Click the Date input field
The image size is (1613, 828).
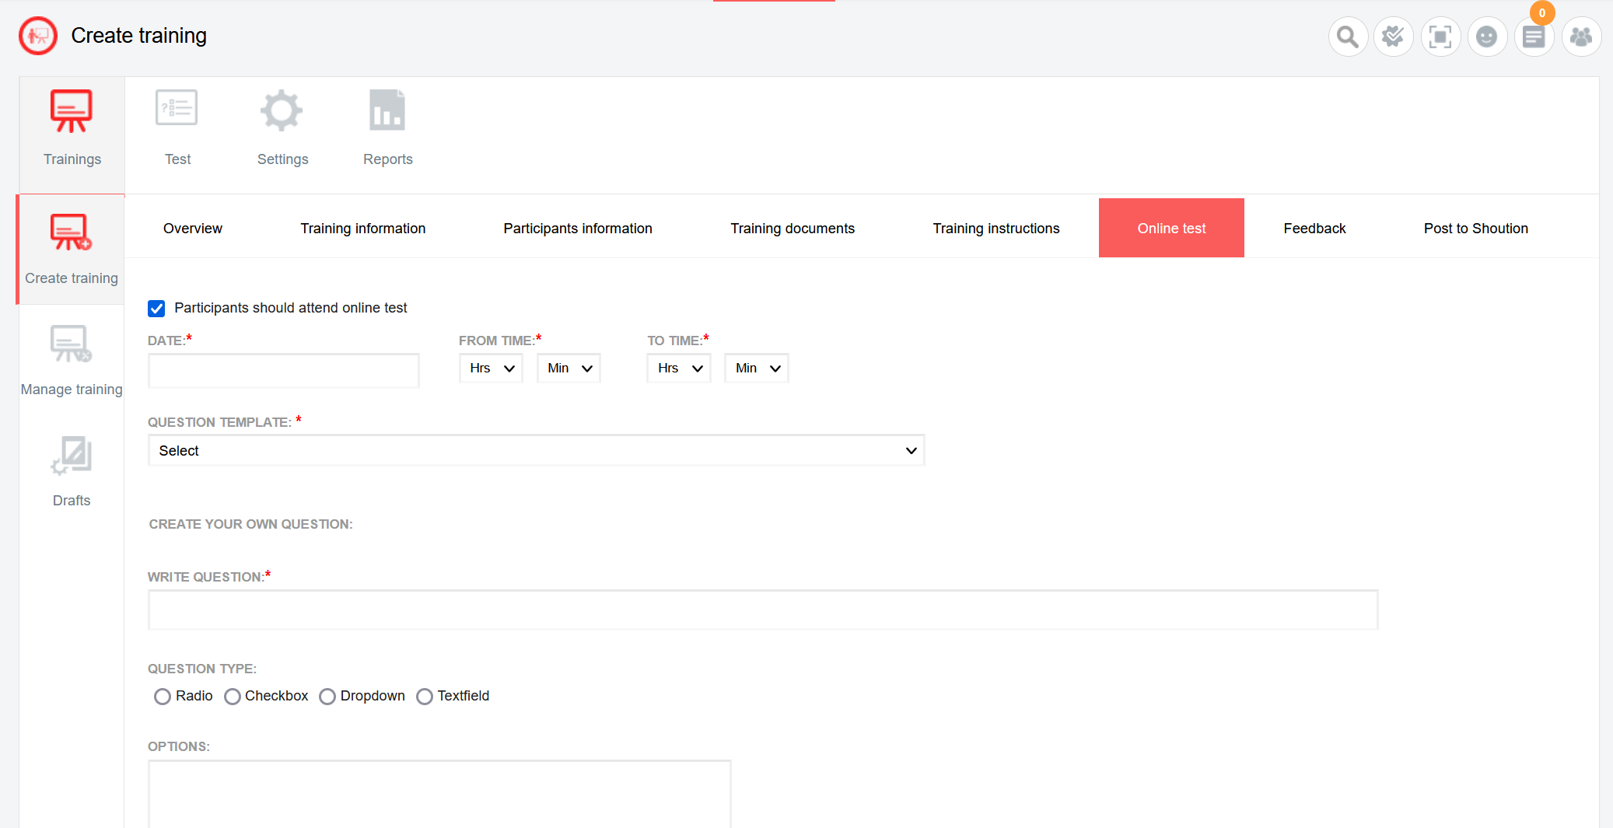(x=284, y=371)
